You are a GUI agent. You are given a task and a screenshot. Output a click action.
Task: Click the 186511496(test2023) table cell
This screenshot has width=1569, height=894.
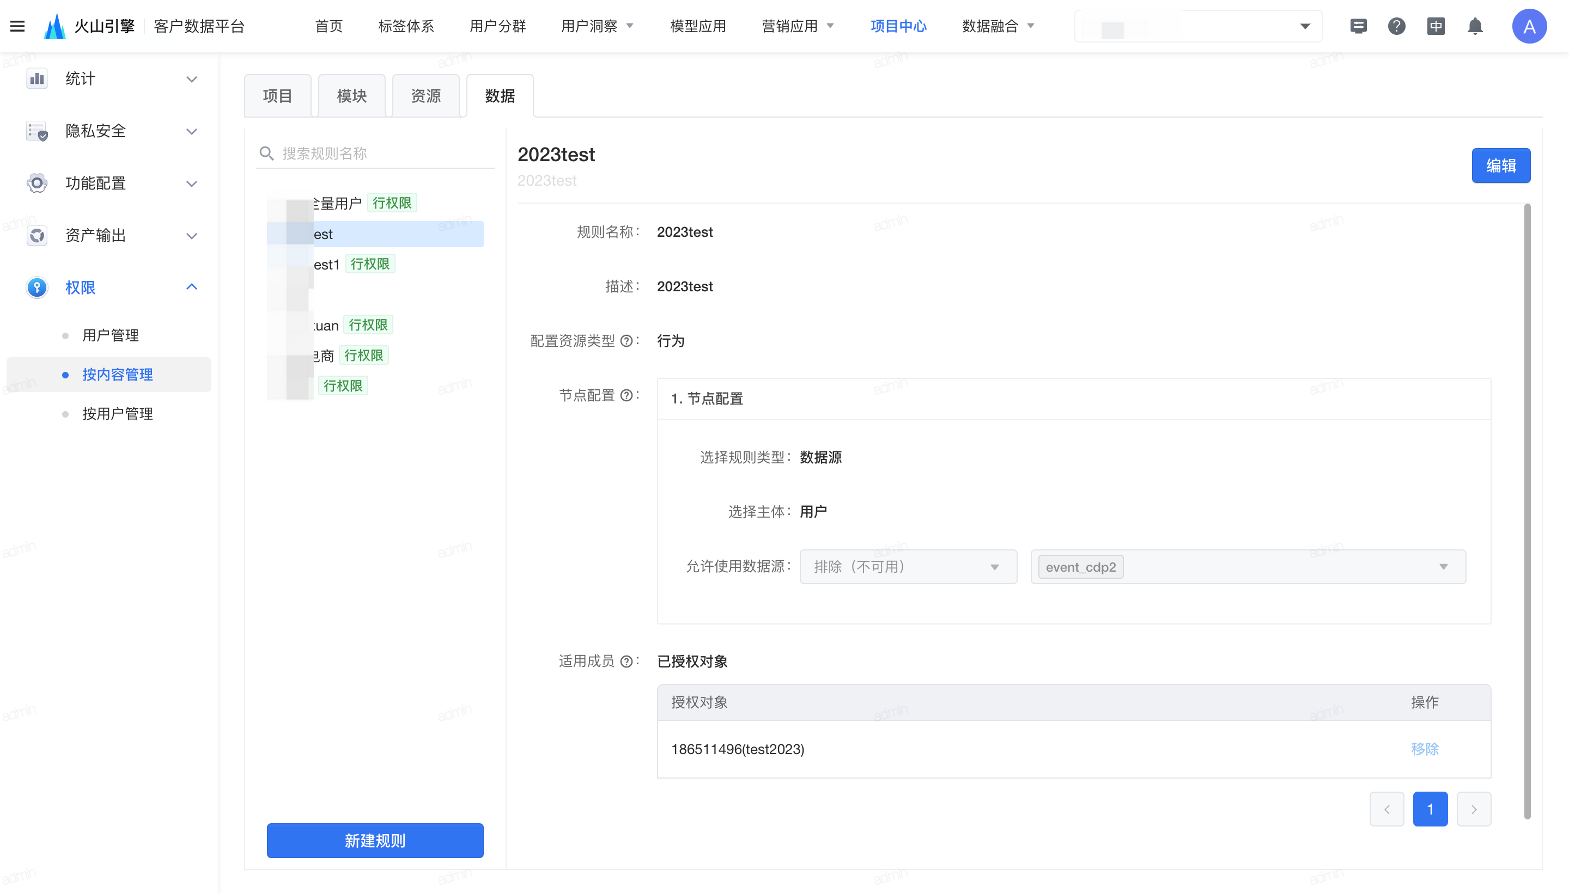click(737, 749)
